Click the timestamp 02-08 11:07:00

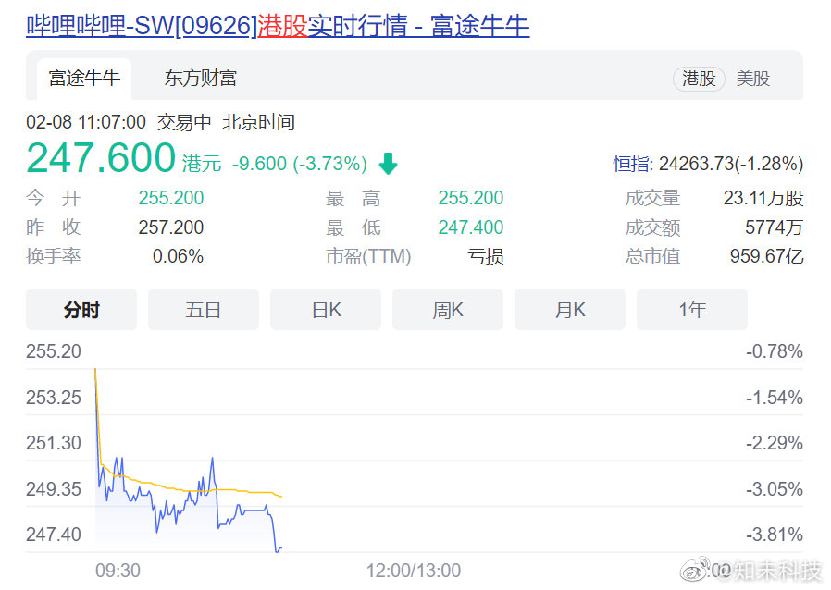click(86, 122)
